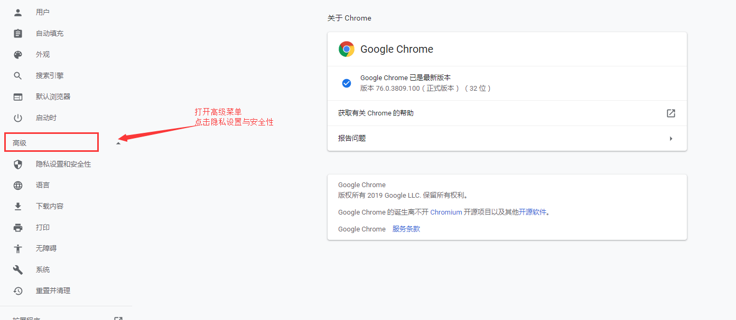Click the 启动时 power icon
Viewport: 736px width, 320px height.
18,118
